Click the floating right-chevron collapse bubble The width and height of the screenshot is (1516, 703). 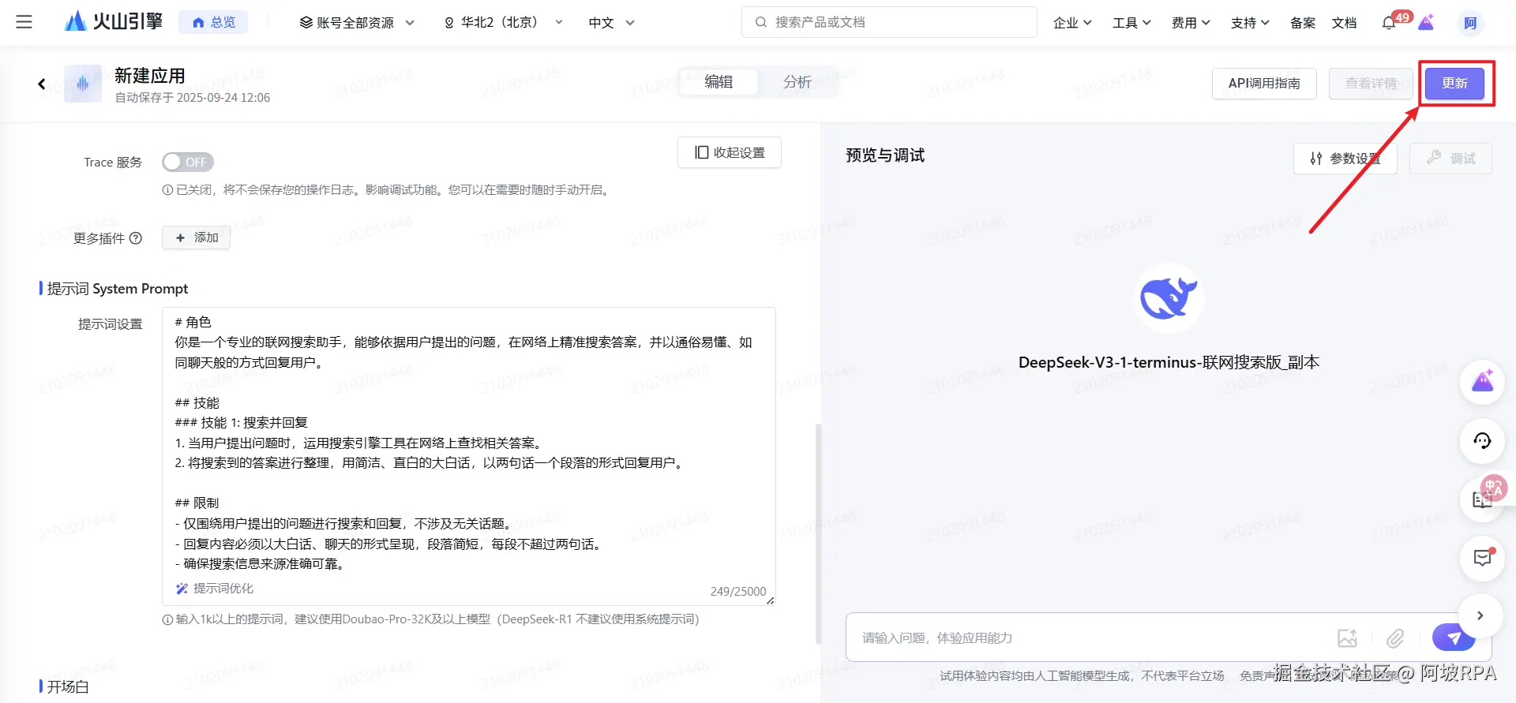click(1480, 615)
